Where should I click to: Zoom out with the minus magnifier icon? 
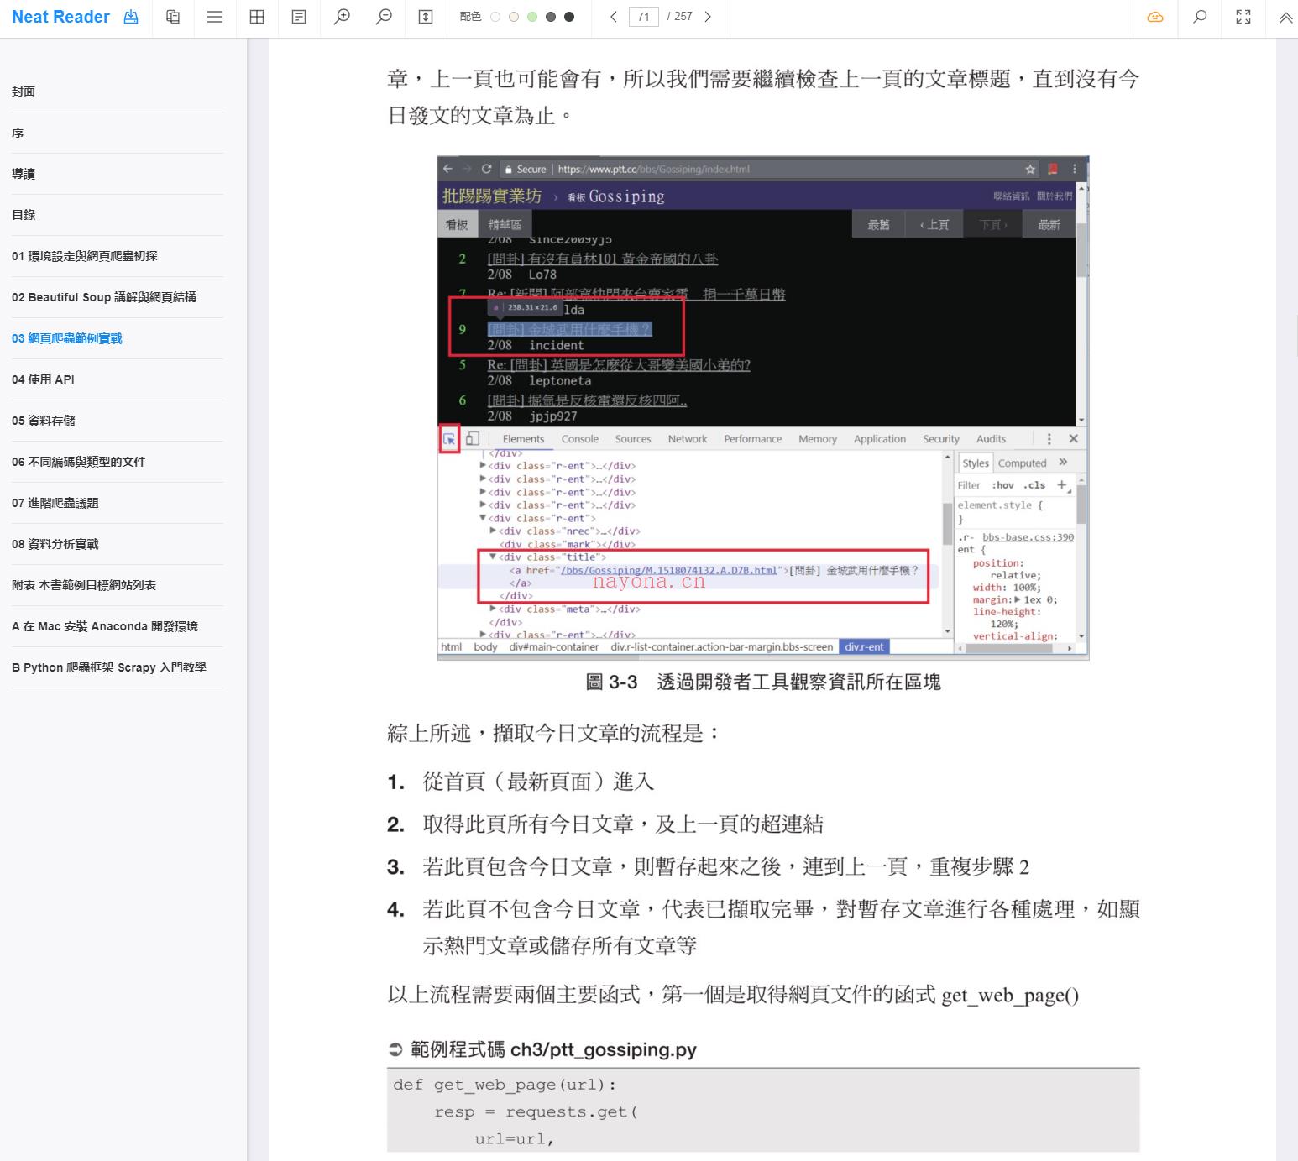click(x=384, y=17)
